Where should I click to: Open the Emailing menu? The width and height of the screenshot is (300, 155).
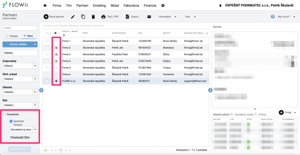99,6
